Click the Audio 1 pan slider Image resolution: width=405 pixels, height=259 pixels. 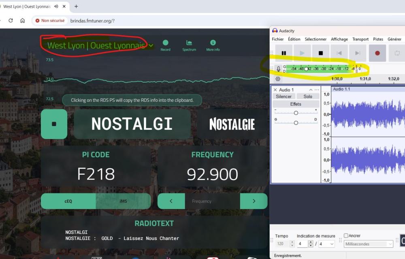coord(296,123)
